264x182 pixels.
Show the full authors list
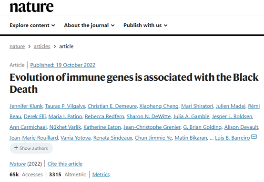(x=31, y=148)
